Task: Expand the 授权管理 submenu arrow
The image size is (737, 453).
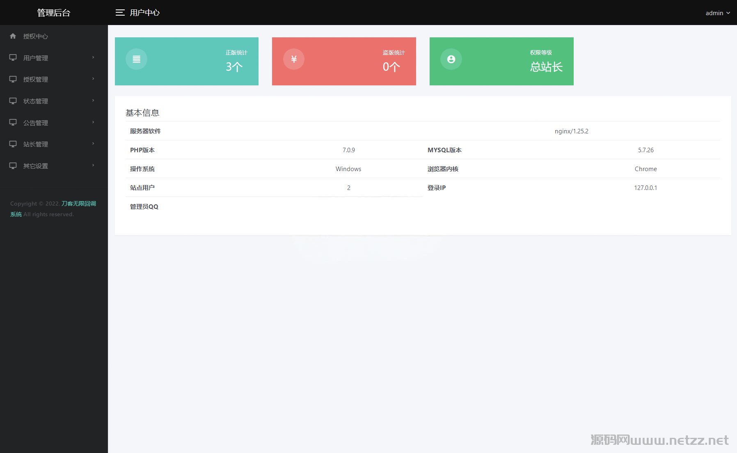Action: click(93, 79)
